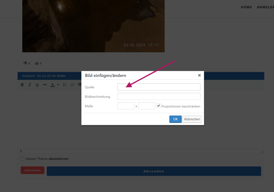This screenshot has width=274, height=192.
Task: Click the width field in Maße
Action: click(126, 106)
